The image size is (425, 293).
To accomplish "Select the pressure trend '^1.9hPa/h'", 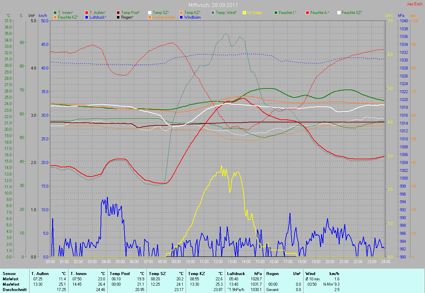I will pyautogui.click(x=236, y=290).
